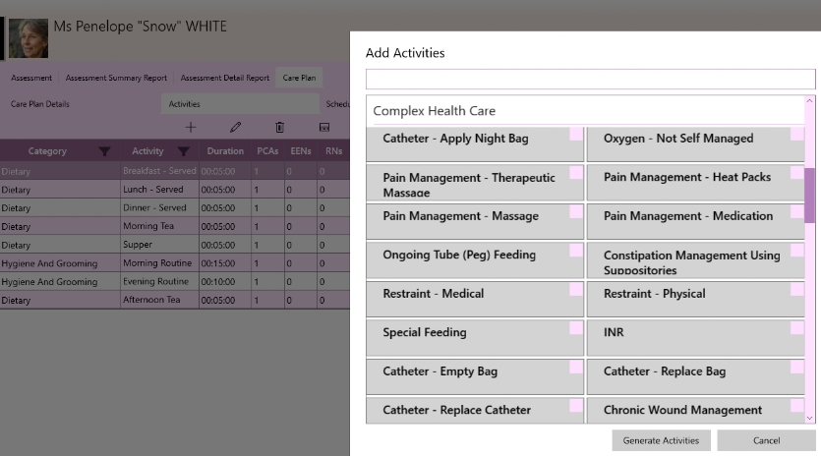The width and height of the screenshot is (821, 456).
Task: Open the Assessment Detail Report tab
Action: [224, 78]
